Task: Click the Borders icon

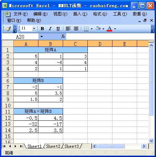Action: click(x=86, y=29)
